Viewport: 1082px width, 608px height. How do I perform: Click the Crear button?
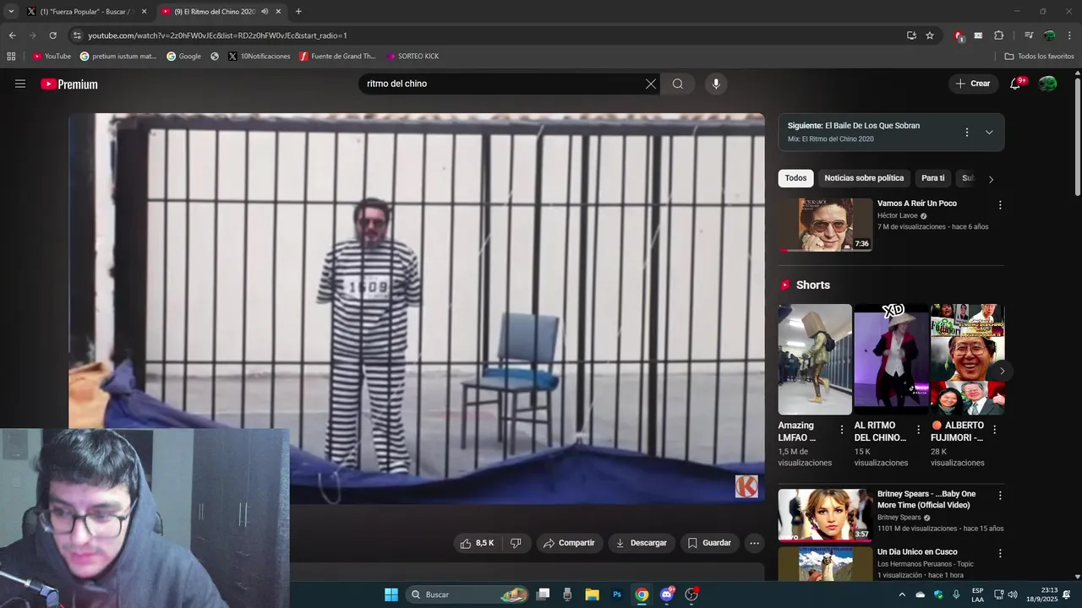[973, 84]
